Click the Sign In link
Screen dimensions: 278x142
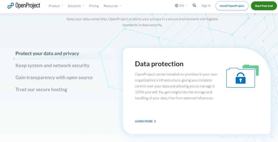pyautogui.click(x=206, y=6)
